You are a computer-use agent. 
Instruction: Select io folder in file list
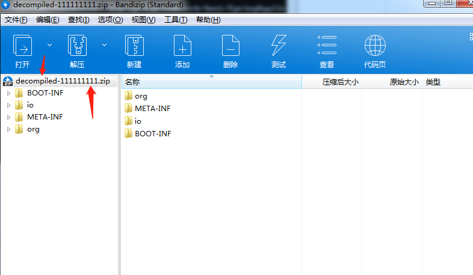(x=133, y=121)
